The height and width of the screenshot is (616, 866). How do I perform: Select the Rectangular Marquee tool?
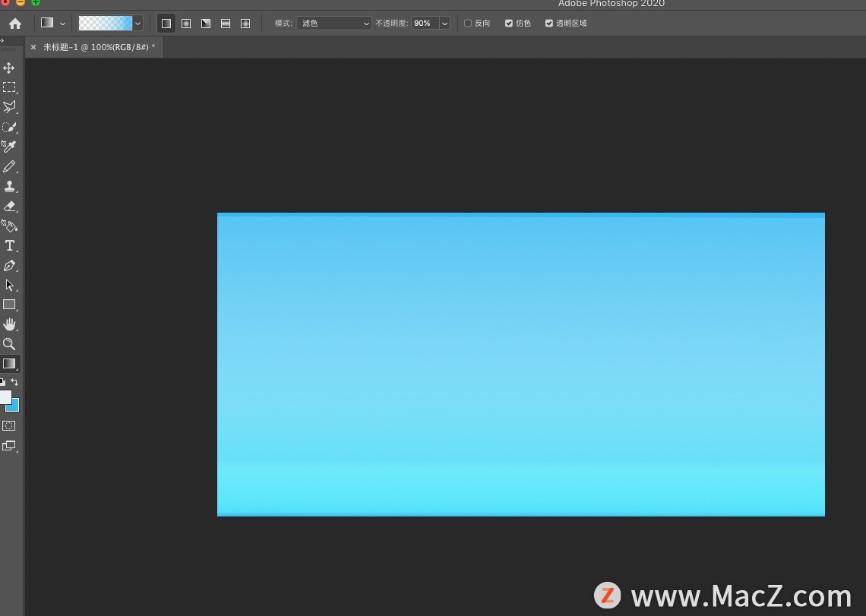tap(9, 87)
